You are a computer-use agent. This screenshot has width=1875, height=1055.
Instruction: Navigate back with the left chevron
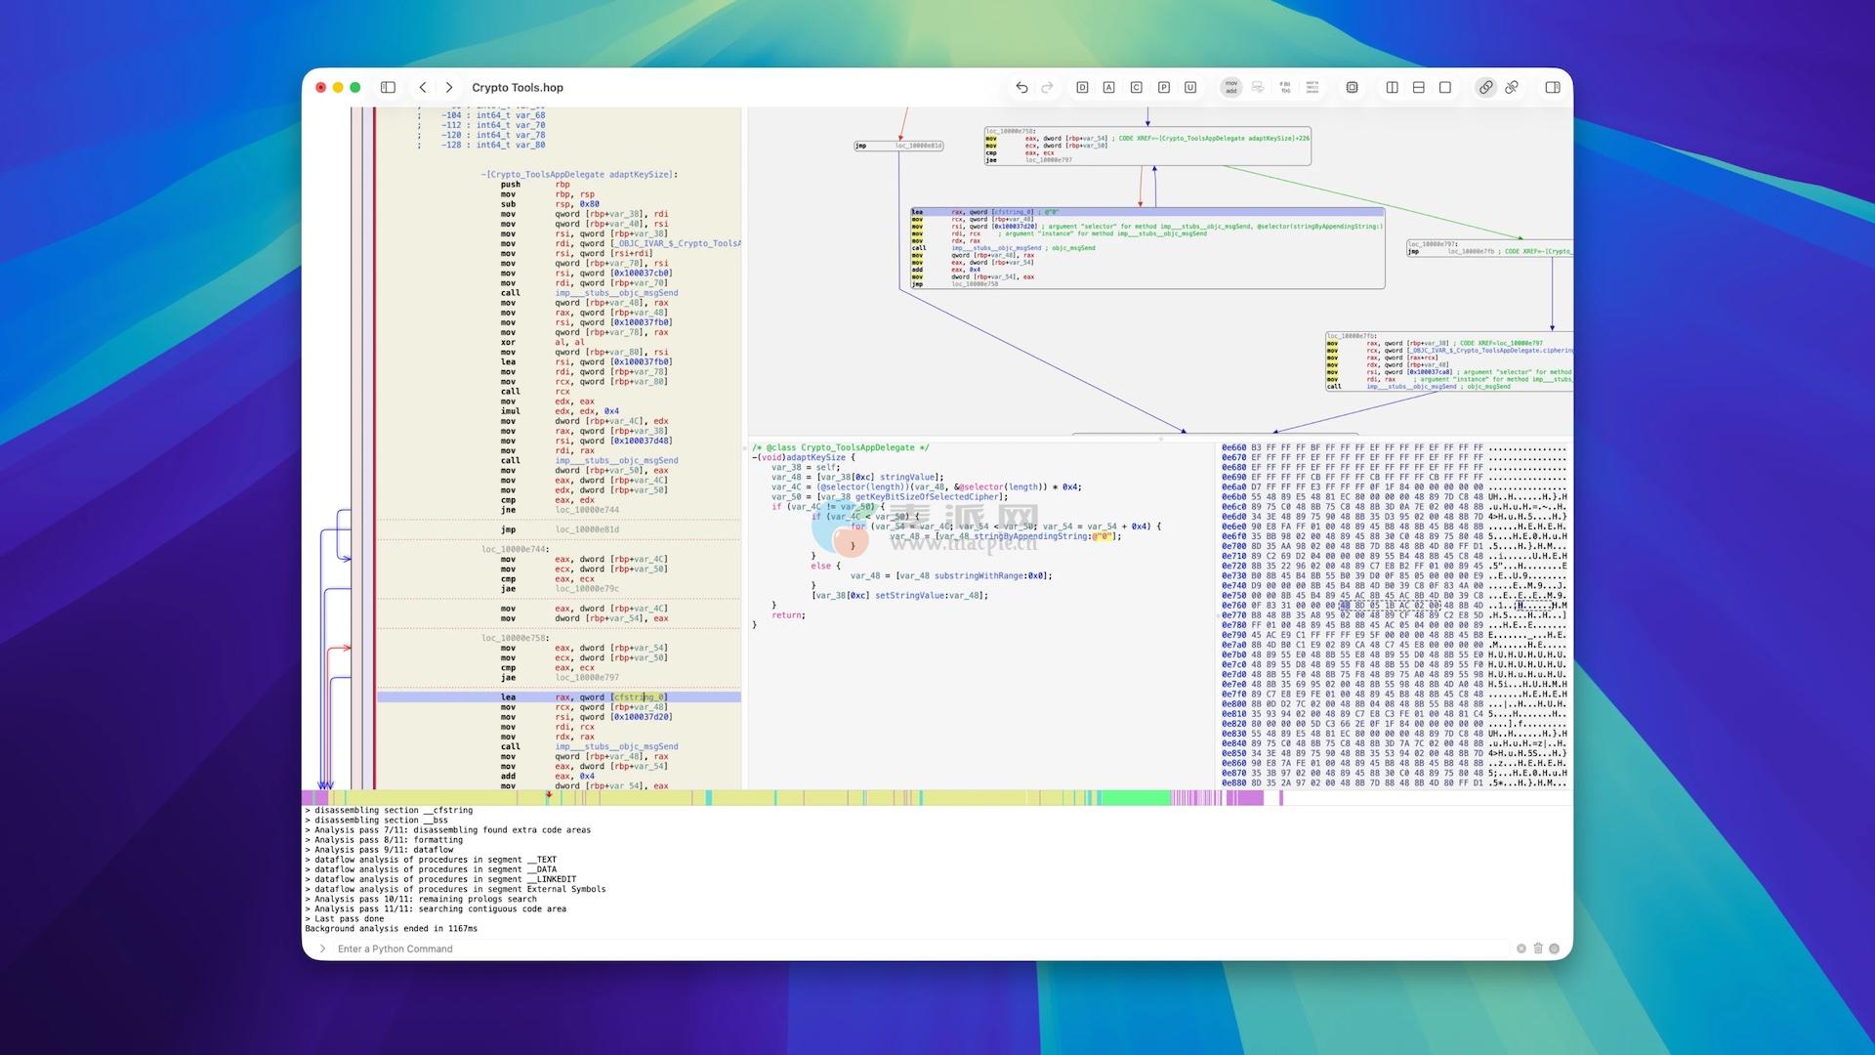423,88
